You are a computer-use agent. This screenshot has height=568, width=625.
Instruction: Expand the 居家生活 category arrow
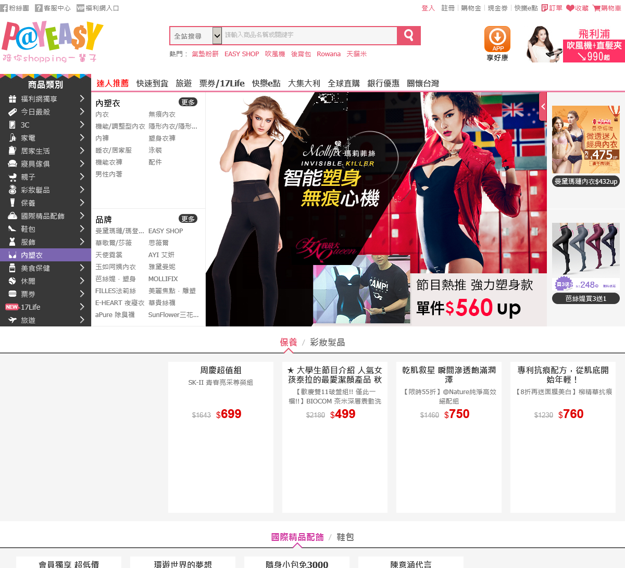[x=82, y=150]
